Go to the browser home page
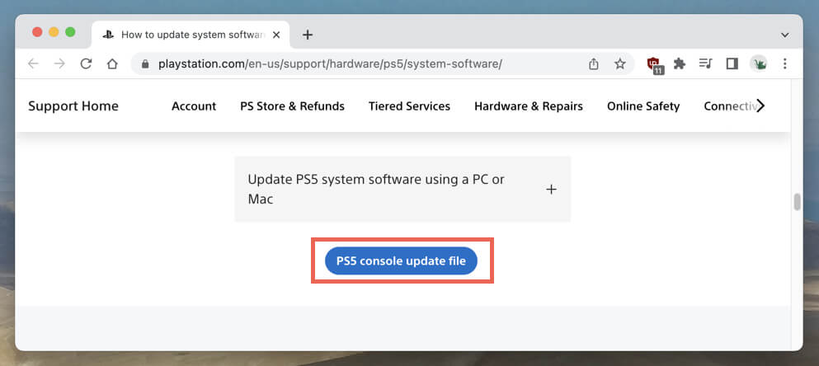819x366 pixels. pyautogui.click(x=112, y=63)
